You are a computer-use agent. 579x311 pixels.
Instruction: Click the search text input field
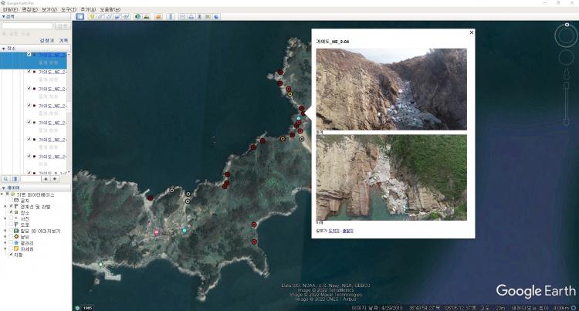(27, 26)
